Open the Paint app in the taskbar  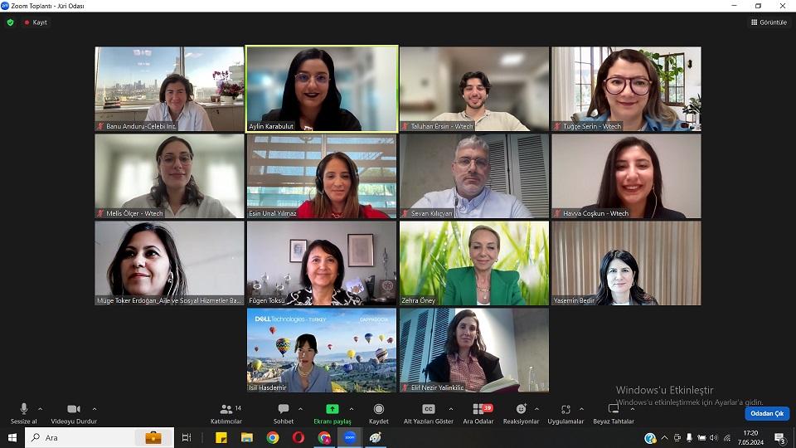click(x=375, y=437)
